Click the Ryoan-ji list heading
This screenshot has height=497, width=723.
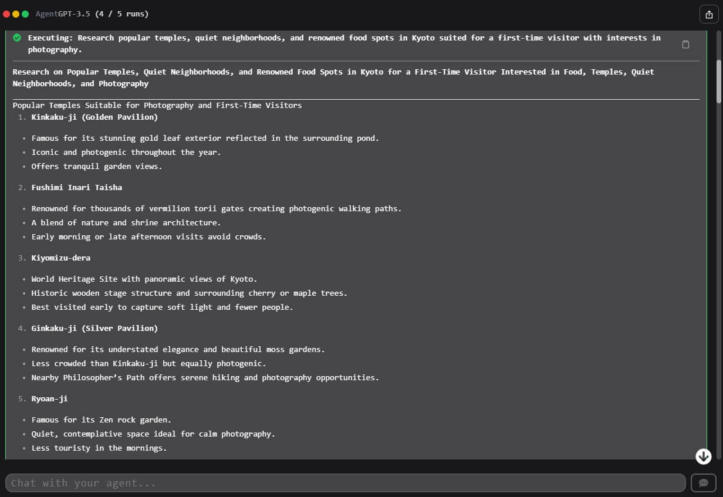tap(49, 399)
